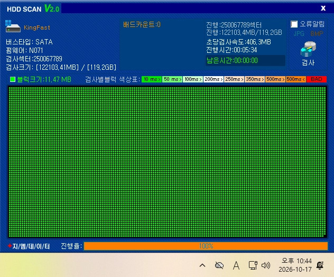
Task: Enable the 오류알림 checkbox
Action: (x=294, y=24)
